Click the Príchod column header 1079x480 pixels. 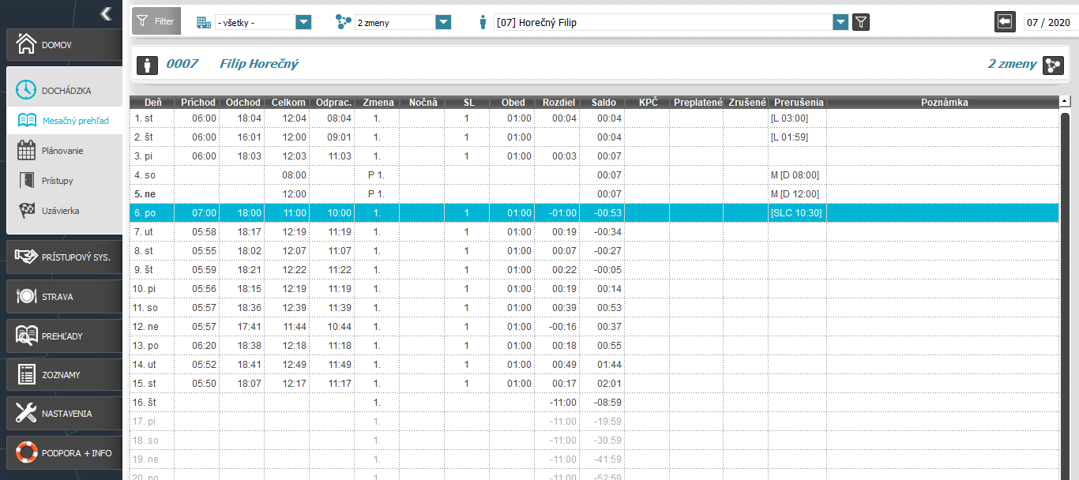pyautogui.click(x=197, y=103)
